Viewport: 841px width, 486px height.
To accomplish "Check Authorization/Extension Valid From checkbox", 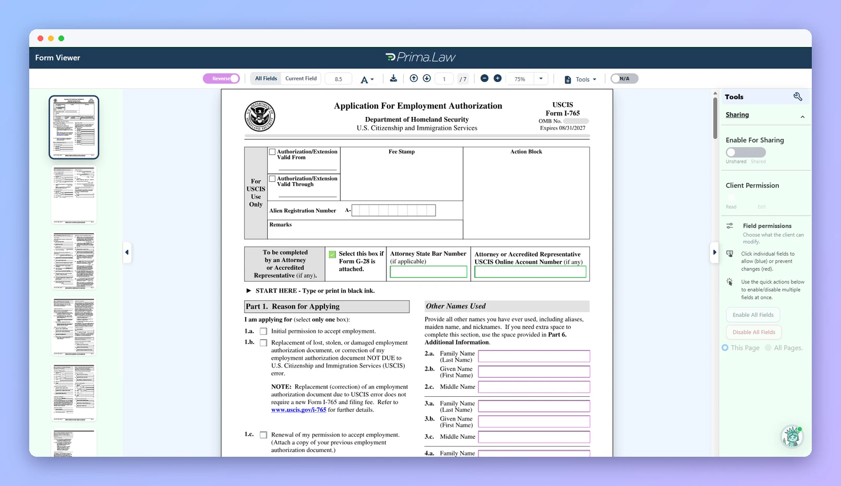I will pos(272,152).
